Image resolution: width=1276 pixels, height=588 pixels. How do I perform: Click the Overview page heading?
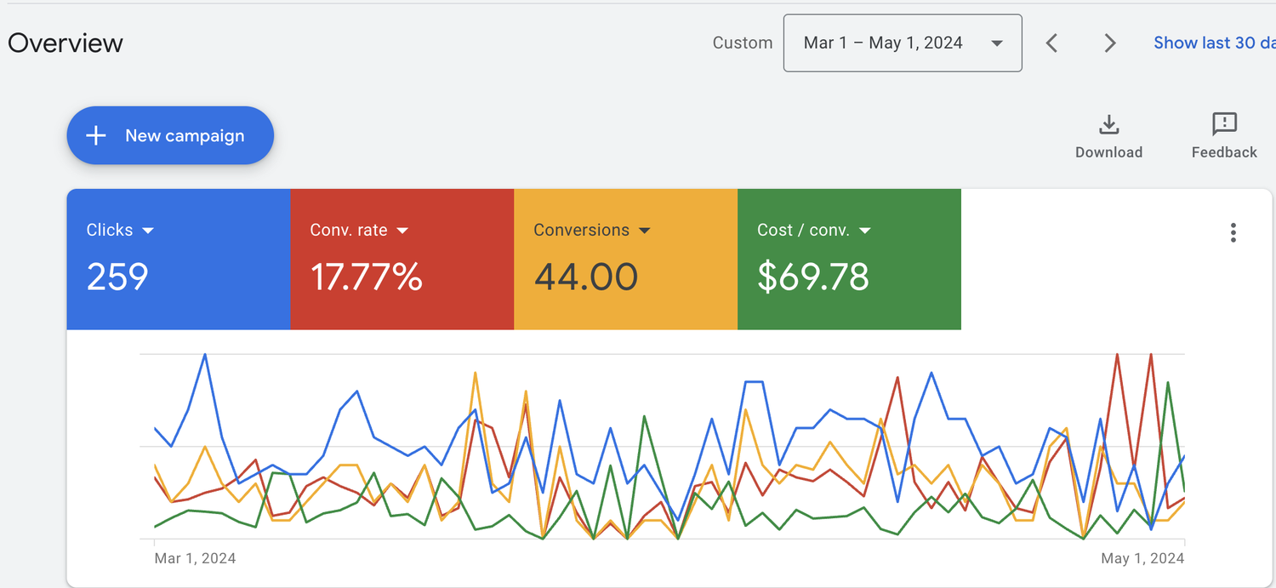coord(66,43)
